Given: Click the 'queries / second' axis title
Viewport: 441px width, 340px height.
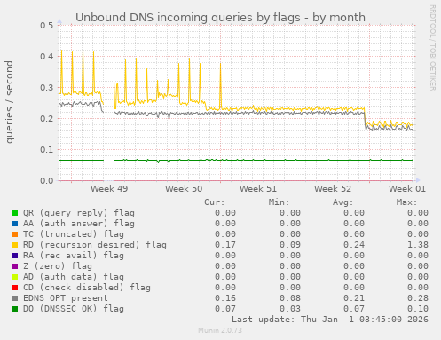Looking at the screenshot, I should click(10, 102).
